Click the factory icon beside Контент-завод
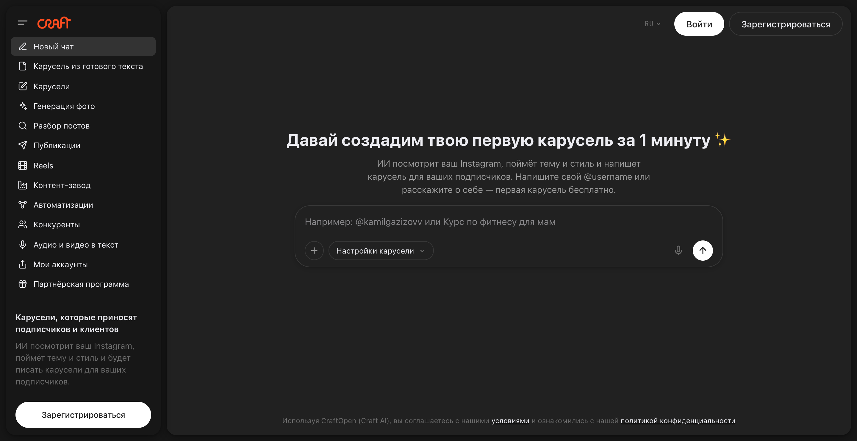The height and width of the screenshot is (441, 857). pyautogui.click(x=22, y=185)
